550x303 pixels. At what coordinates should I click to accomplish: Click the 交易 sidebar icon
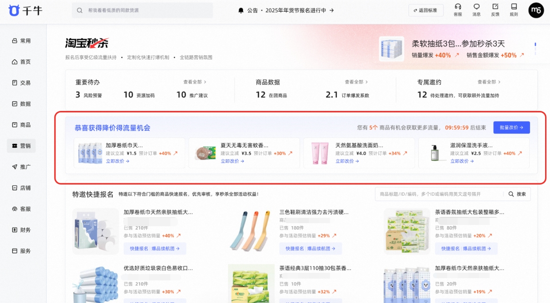tap(15, 83)
